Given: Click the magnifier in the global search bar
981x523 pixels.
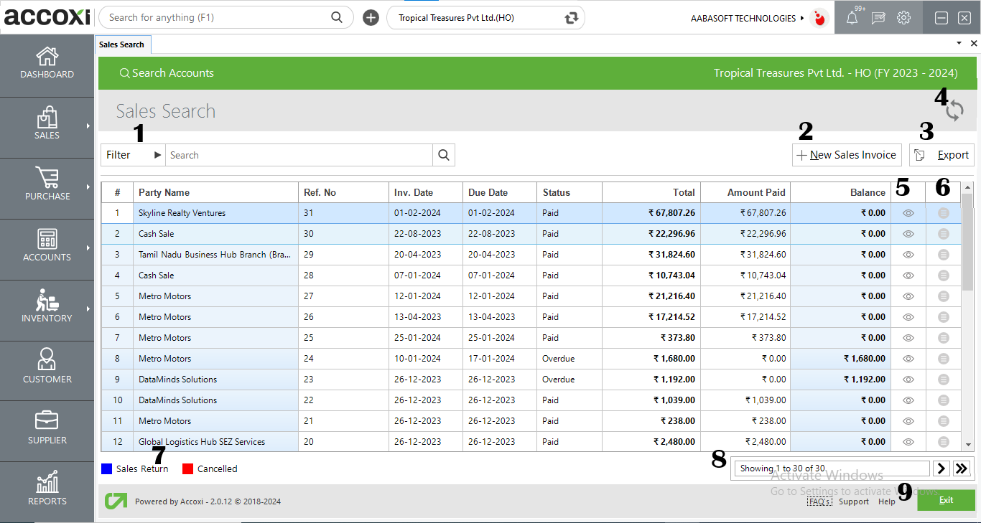Looking at the screenshot, I should [337, 17].
